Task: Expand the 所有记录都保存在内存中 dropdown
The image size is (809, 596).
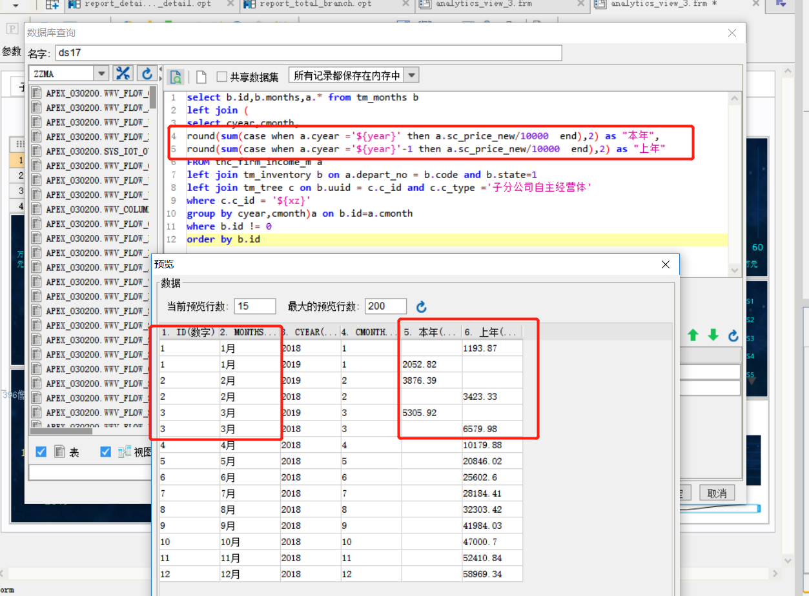Action: [411, 75]
